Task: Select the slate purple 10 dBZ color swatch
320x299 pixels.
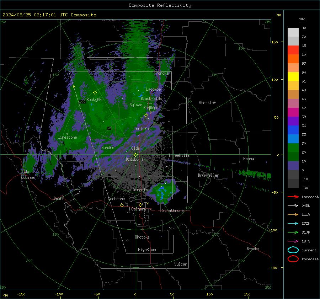Action: point(293,165)
